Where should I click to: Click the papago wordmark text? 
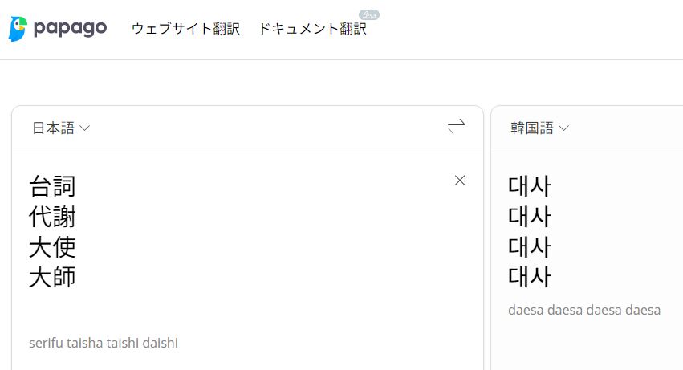[70, 29]
